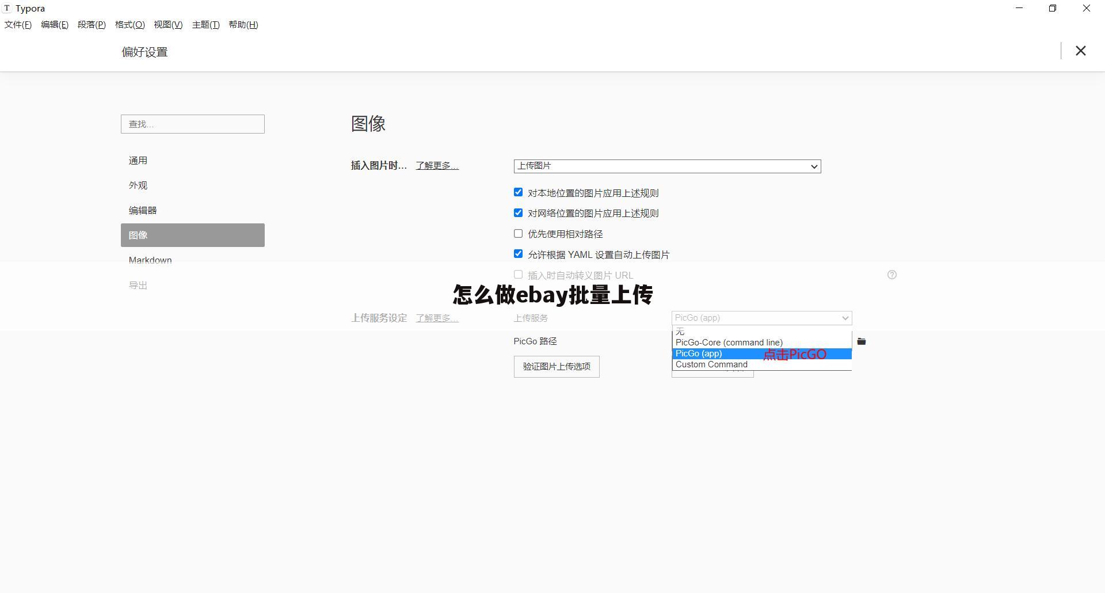Select 无 in the upload service list
This screenshot has height=593, width=1105.
tap(680, 332)
